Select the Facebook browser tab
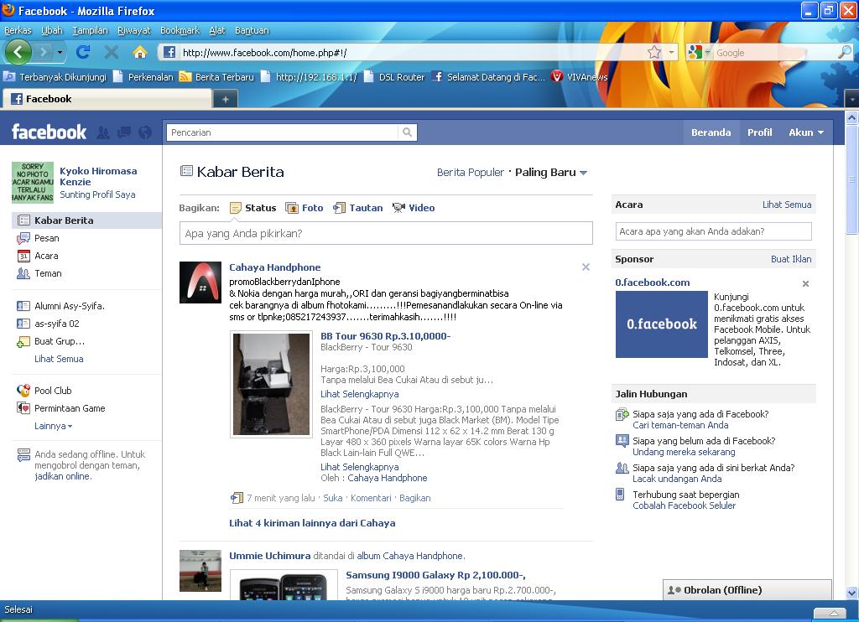 tap(107, 99)
